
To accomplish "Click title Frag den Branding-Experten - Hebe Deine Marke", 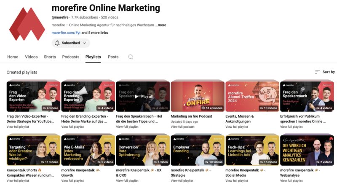I will [85, 119].
